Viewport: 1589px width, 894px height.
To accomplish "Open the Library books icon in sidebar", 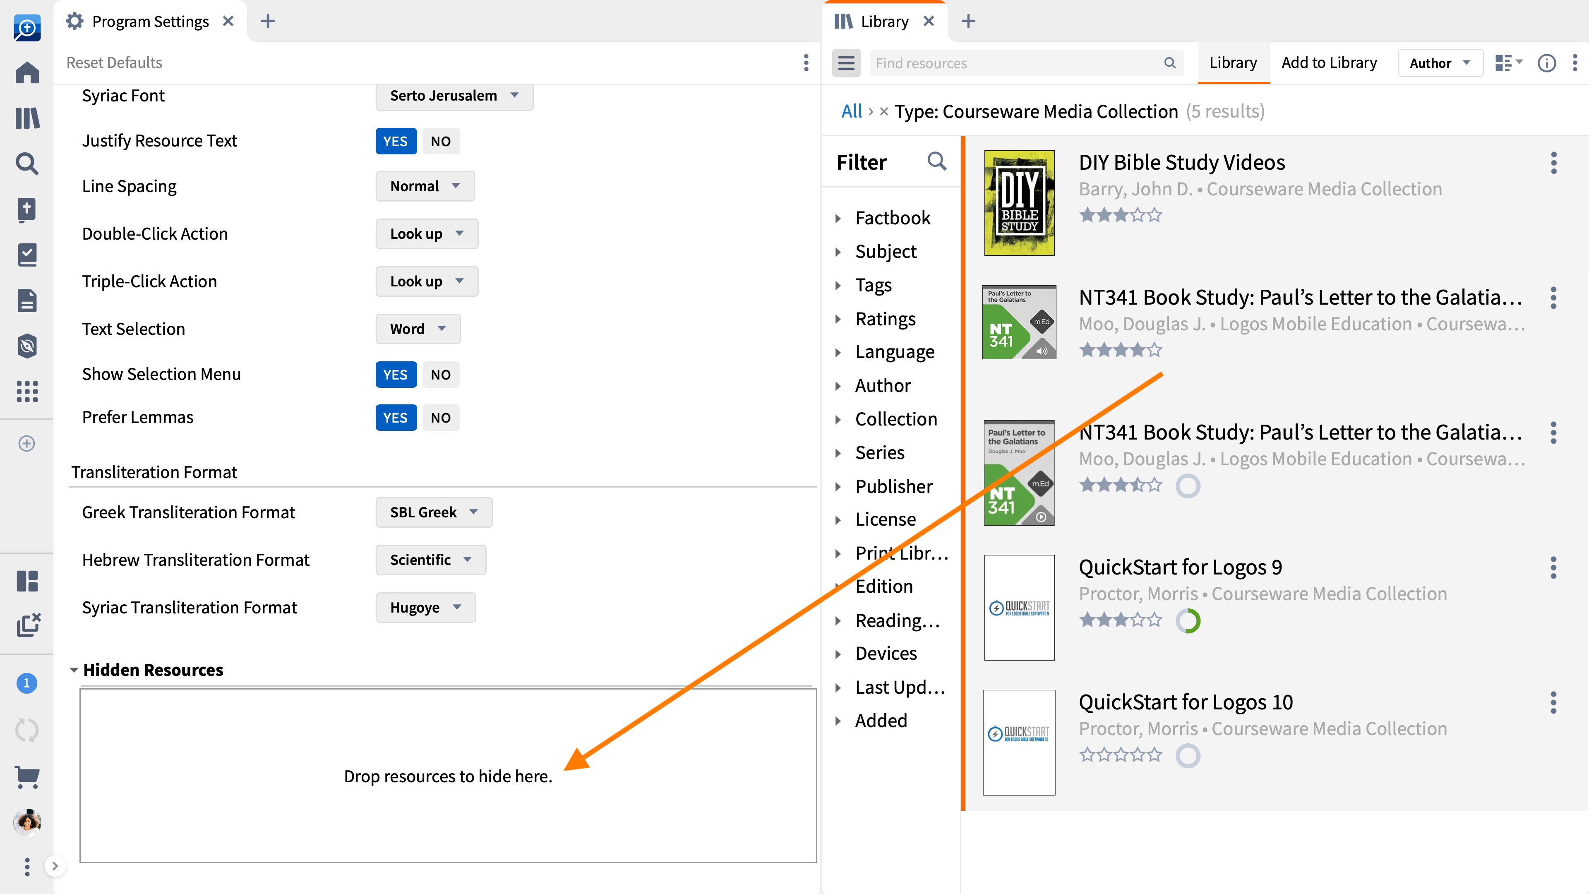I will point(27,118).
